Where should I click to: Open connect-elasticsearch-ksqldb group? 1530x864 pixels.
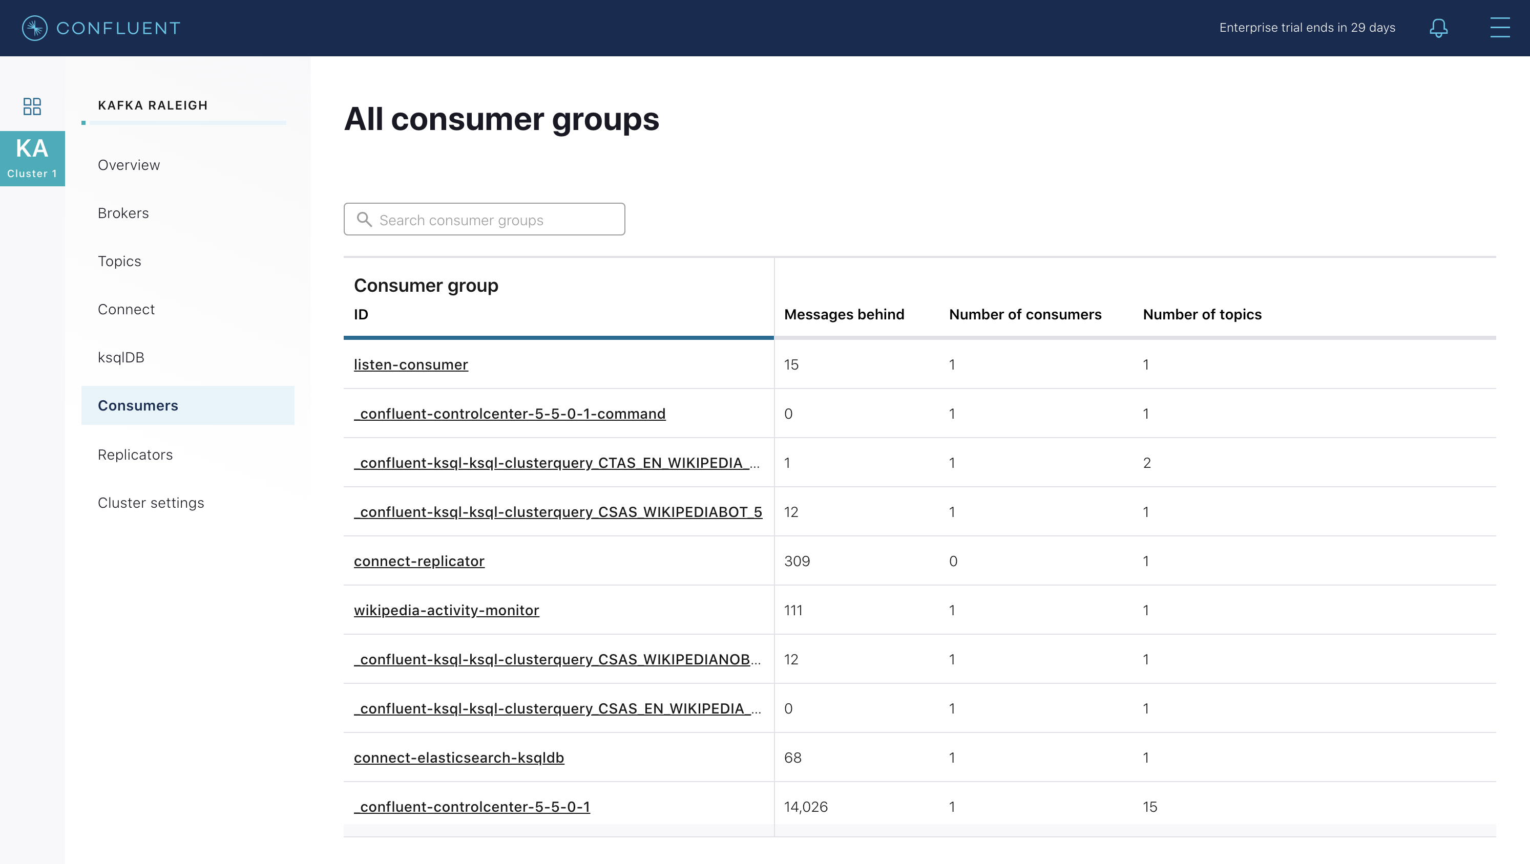click(459, 758)
